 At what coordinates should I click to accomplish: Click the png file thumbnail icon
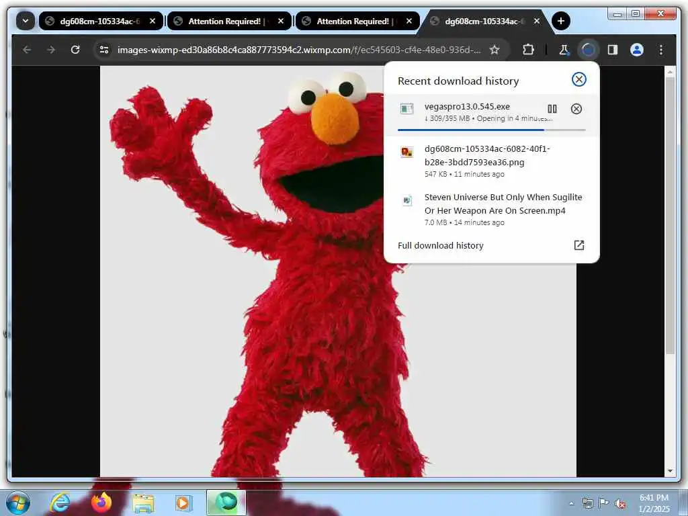406,153
